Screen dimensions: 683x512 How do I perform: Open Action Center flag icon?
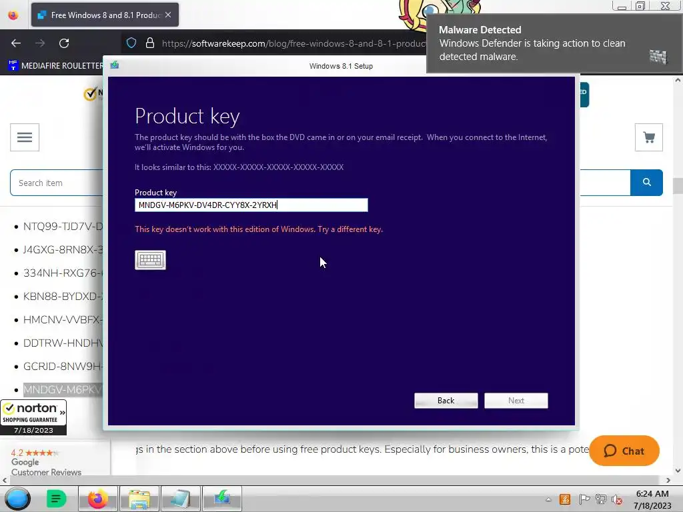[584, 499]
